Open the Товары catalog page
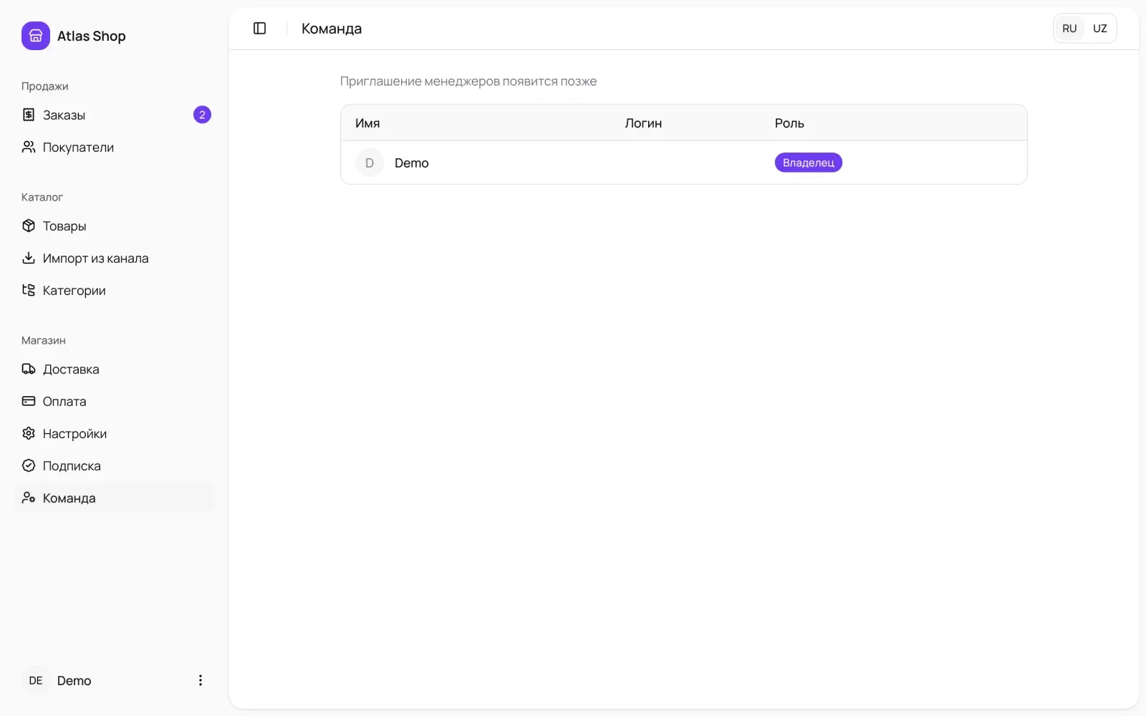Viewport: 1146px width, 716px height. [115, 226]
